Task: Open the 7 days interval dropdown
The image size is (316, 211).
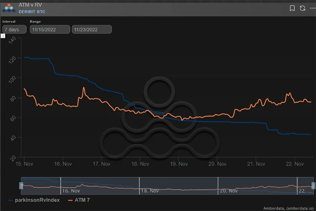Action: point(14,29)
